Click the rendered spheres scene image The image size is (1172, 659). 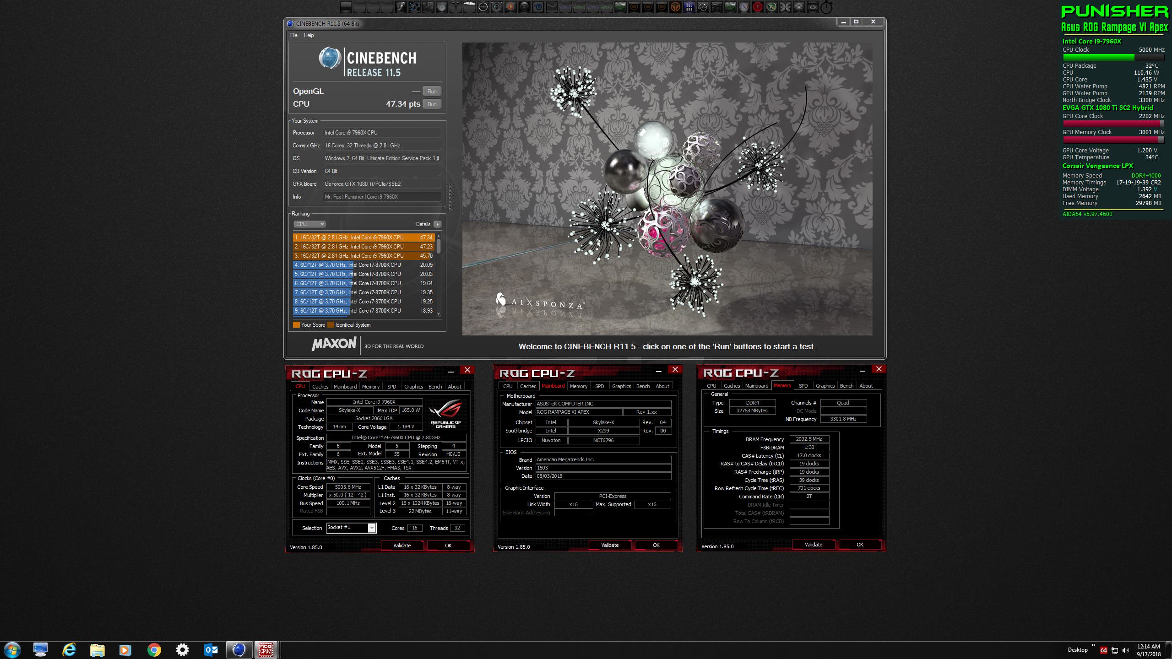click(667, 189)
